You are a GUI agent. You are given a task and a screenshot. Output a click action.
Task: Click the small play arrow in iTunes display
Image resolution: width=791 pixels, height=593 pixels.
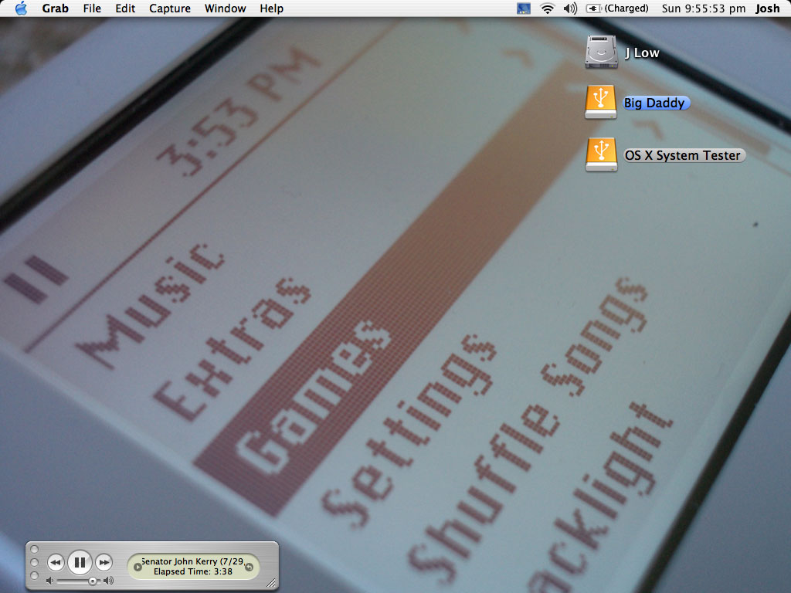(x=137, y=567)
